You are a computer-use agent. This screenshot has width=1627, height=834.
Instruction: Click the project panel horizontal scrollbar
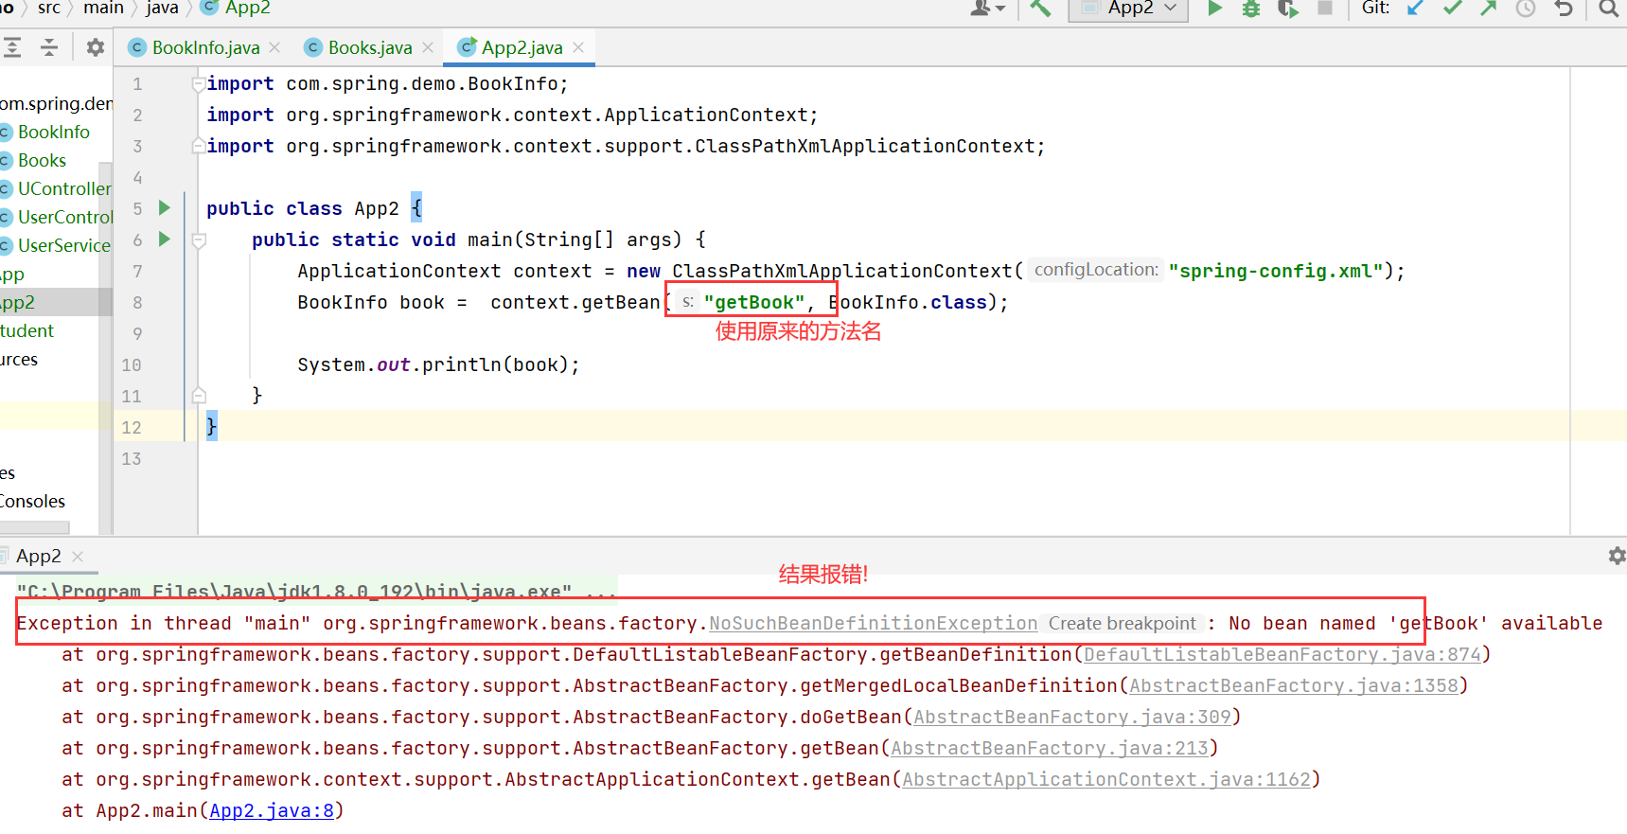(34, 527)
